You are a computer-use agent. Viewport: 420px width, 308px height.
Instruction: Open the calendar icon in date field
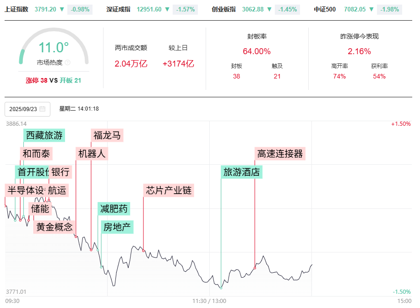(43, 109)
